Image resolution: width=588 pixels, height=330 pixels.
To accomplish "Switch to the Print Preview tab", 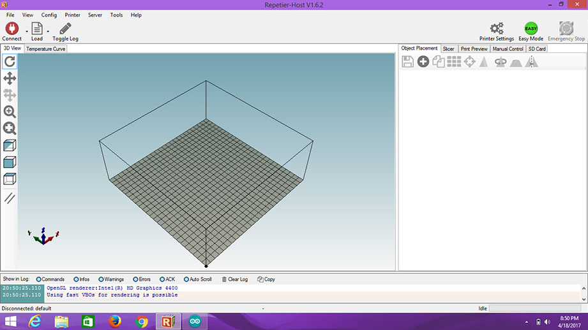I will pyautogui.click(x=474, y=49).
